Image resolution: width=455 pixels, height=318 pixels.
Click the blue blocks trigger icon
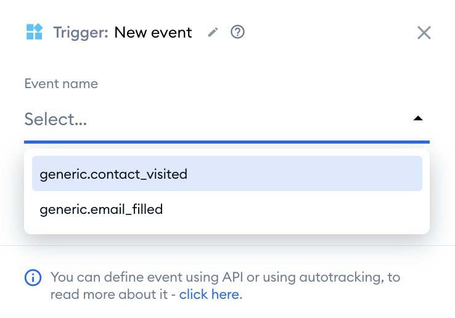pyautogui.click(x=35, y=31)
